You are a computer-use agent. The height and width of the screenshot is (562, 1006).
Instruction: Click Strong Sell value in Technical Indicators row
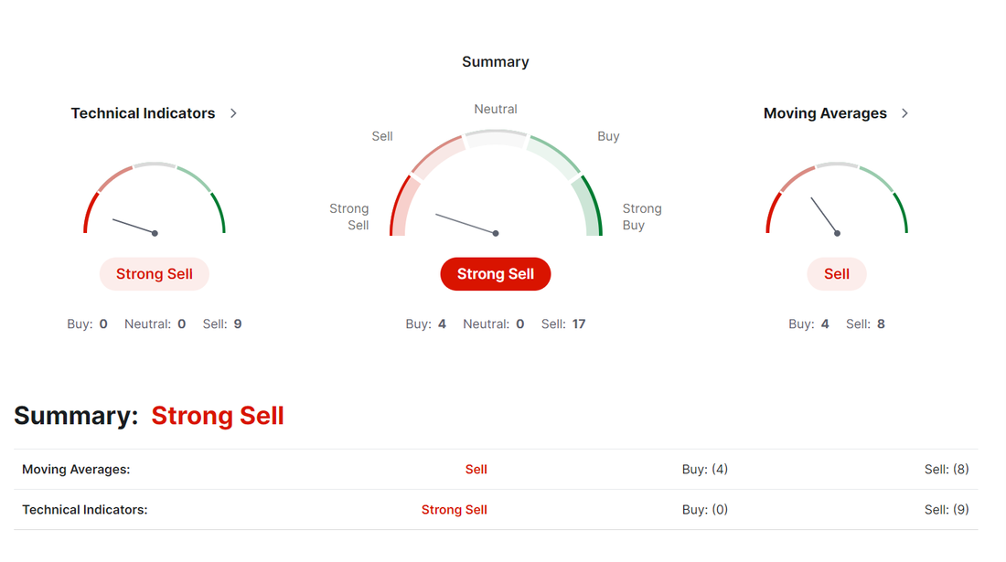pos(455,510)
